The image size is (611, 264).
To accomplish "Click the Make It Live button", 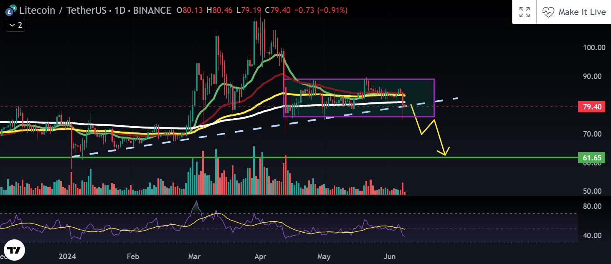I will (x=574, y=12).
